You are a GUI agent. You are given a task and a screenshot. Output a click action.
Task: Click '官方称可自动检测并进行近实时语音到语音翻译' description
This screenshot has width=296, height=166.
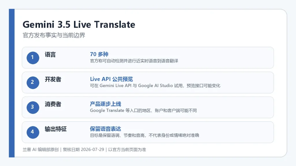134,61
